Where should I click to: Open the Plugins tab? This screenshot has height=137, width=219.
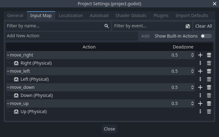click(x=161, y=16)
